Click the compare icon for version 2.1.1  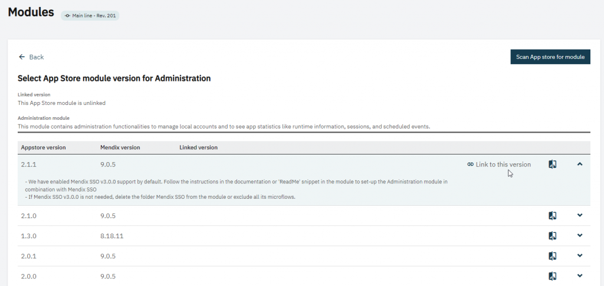(552, 165)
